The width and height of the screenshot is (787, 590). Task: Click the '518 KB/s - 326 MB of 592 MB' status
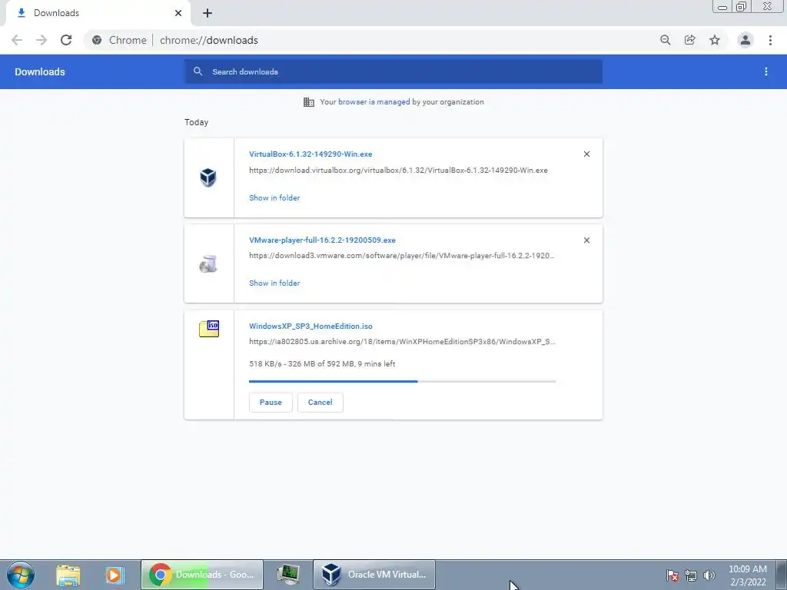(x=322, y=363)
